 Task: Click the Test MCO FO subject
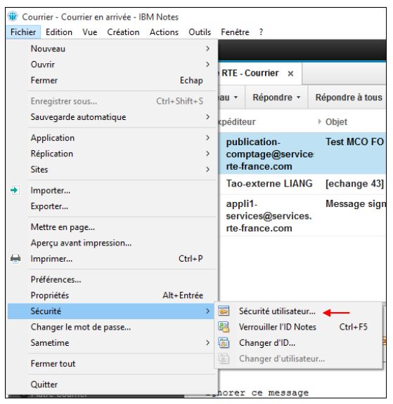[354, 142]
